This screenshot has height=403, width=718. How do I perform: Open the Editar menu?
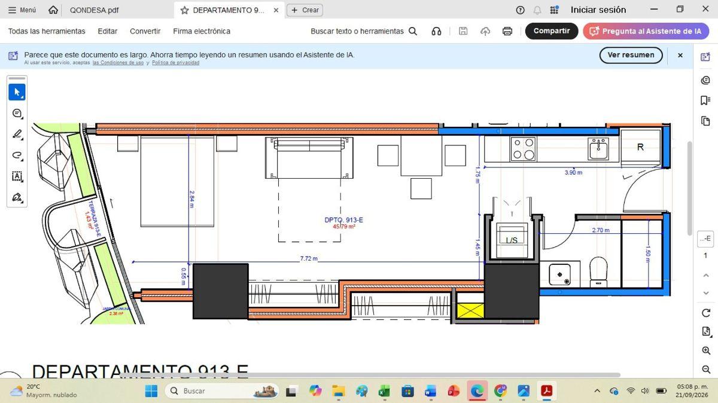point(108,31)
